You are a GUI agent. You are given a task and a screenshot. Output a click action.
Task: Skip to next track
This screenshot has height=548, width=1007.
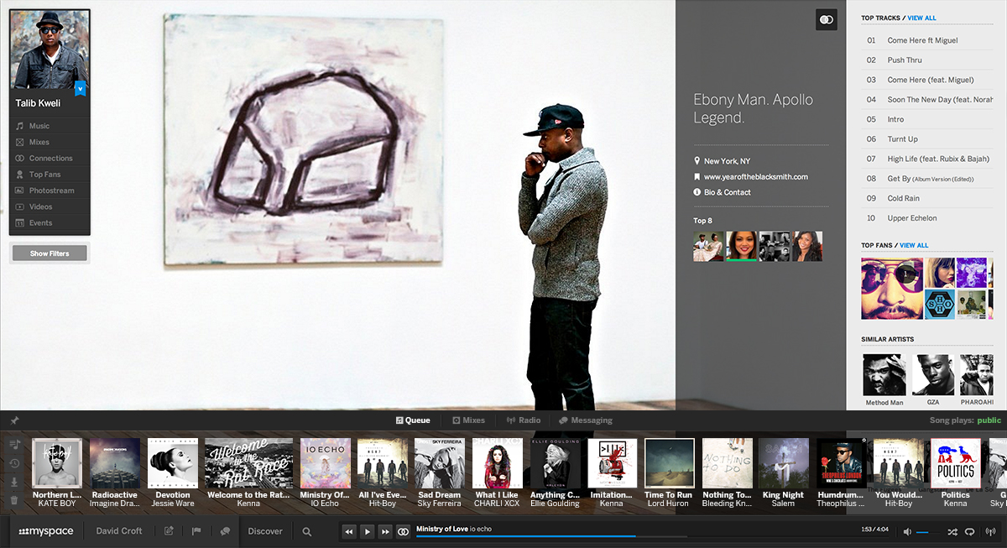point(385,531)
